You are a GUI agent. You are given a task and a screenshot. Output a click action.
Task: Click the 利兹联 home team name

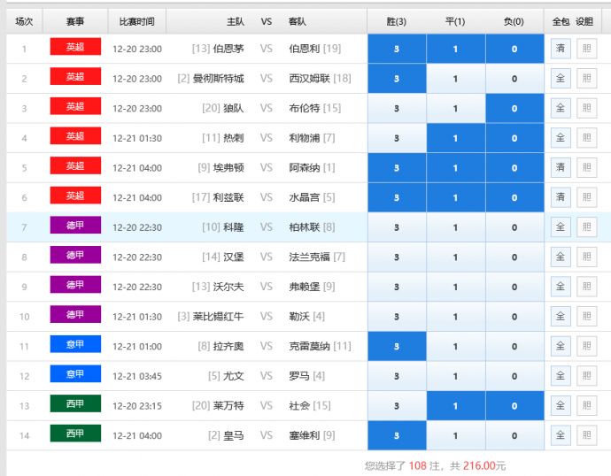pyautogui.click(x=228, y=197)
